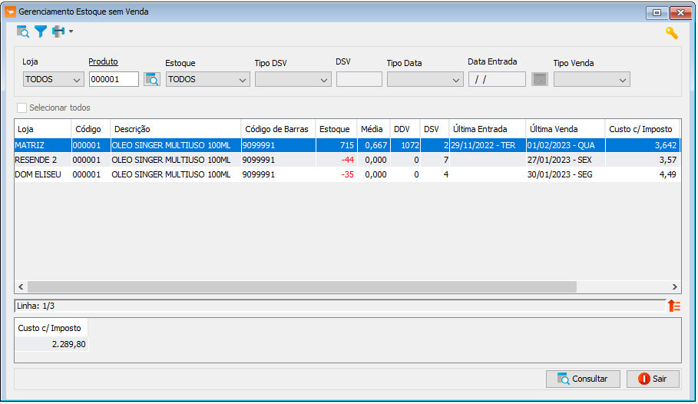
Task: Open the Loja dropdown
Action: [x=54, y=79]
